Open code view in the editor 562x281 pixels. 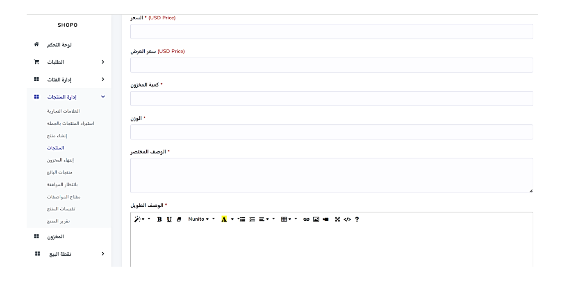(347, 219)
